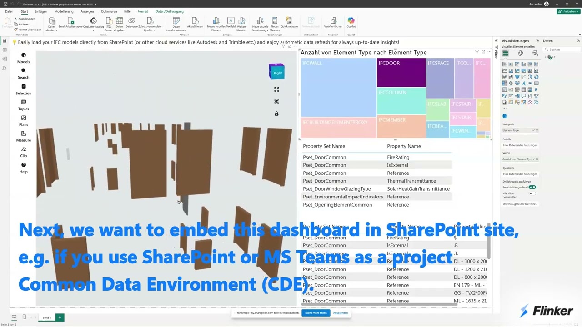Expand the IFC table in Daten pane
Screen dimensions: 582x327
546,57
